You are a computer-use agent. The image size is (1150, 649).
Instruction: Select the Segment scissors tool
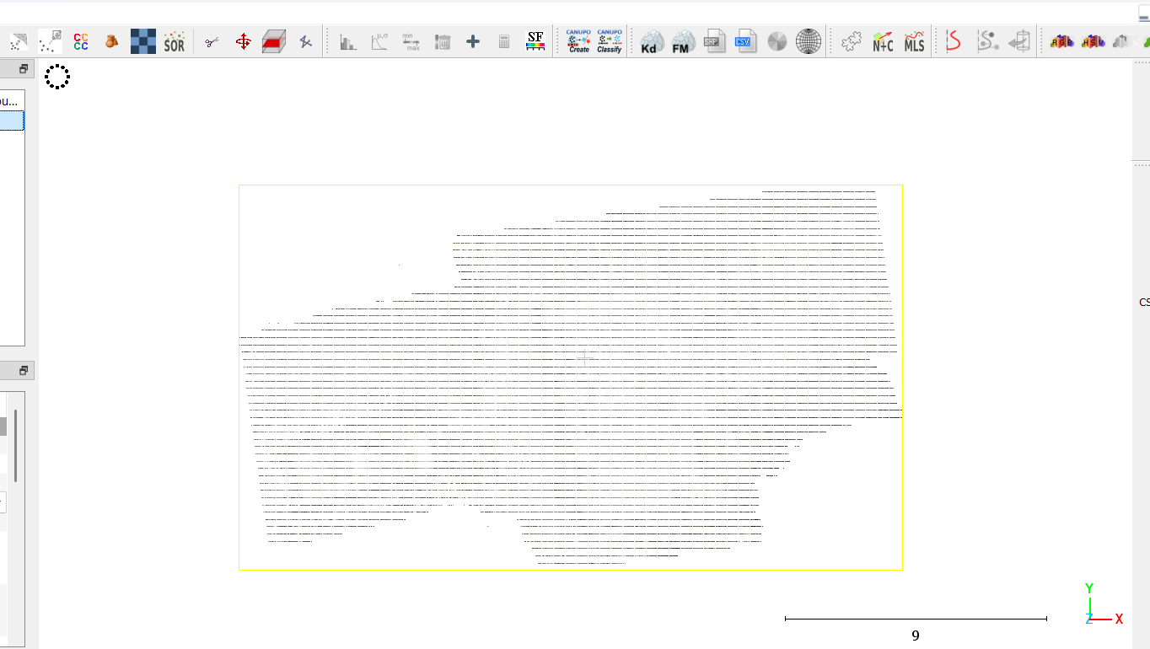click(x=212, y=41)
